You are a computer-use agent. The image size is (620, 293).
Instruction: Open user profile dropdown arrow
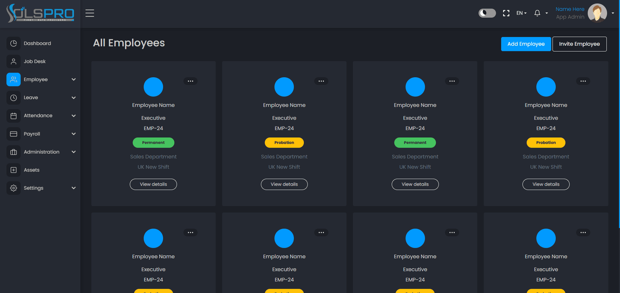click(613, 13)
